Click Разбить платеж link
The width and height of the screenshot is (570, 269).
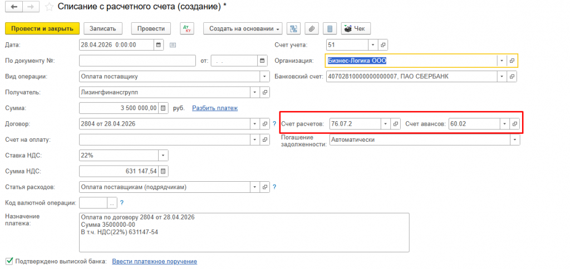pyautogui.click(x=215, y=108)
